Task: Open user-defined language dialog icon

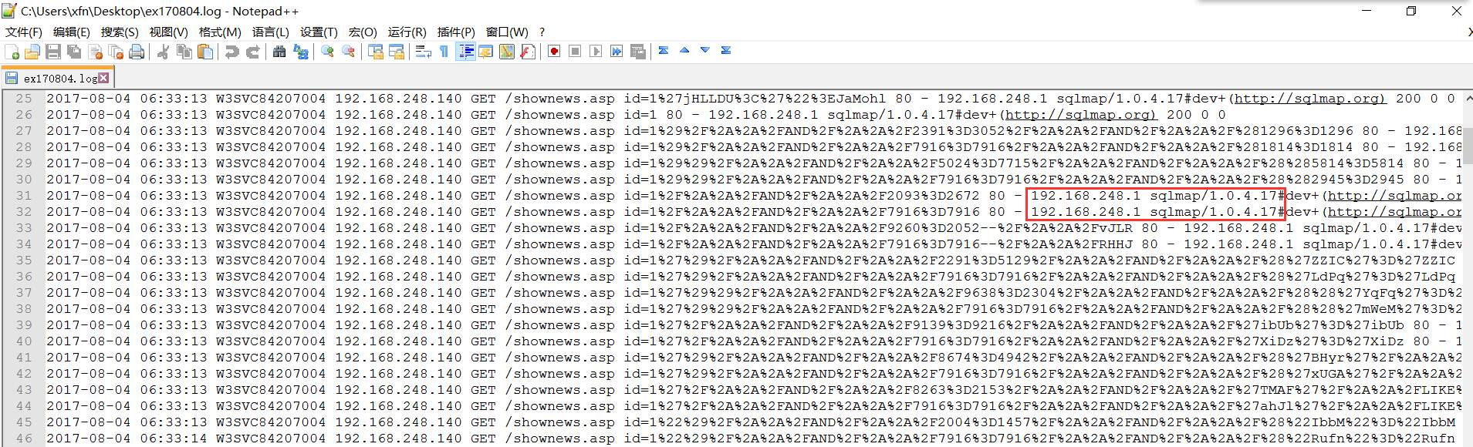Action: 485,52
